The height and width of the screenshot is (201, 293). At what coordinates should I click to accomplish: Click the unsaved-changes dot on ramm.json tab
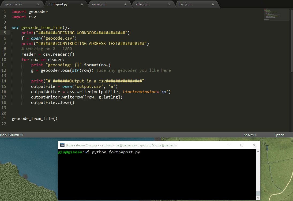click(125, 4)
